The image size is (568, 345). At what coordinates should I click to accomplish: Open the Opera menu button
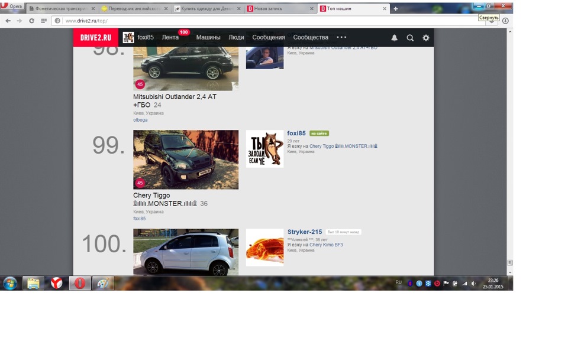[x=12, y=6]
